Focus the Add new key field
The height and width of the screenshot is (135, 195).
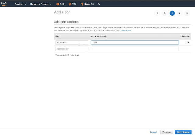pyautogui.click(x=72, y=49)
